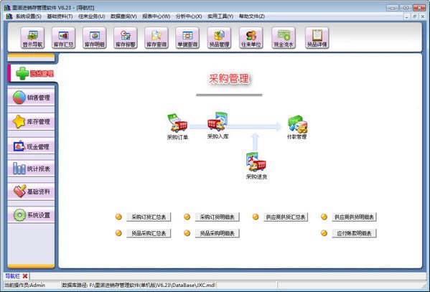Switch to the 导航栏 tab
430x292 pixels.
(x=13, y=275)
